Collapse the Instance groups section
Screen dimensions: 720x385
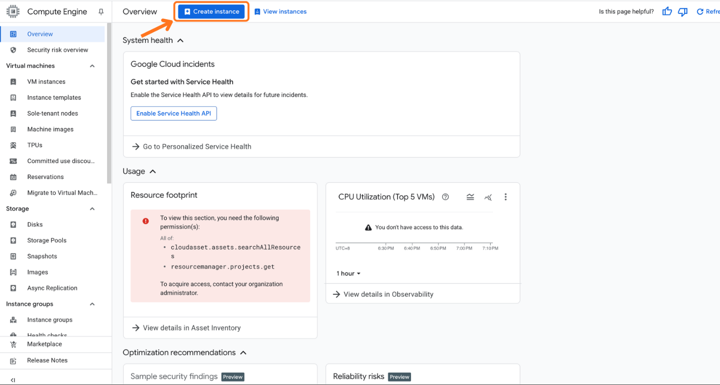tap(92, 304)
